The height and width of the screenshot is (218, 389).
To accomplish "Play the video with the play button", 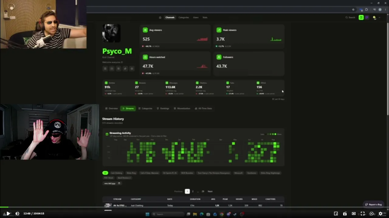I will [x=8, y=213].
